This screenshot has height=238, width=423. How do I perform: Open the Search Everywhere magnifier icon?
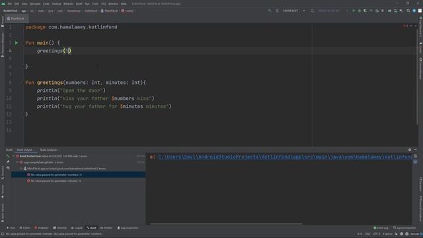(x=408, y=11)
